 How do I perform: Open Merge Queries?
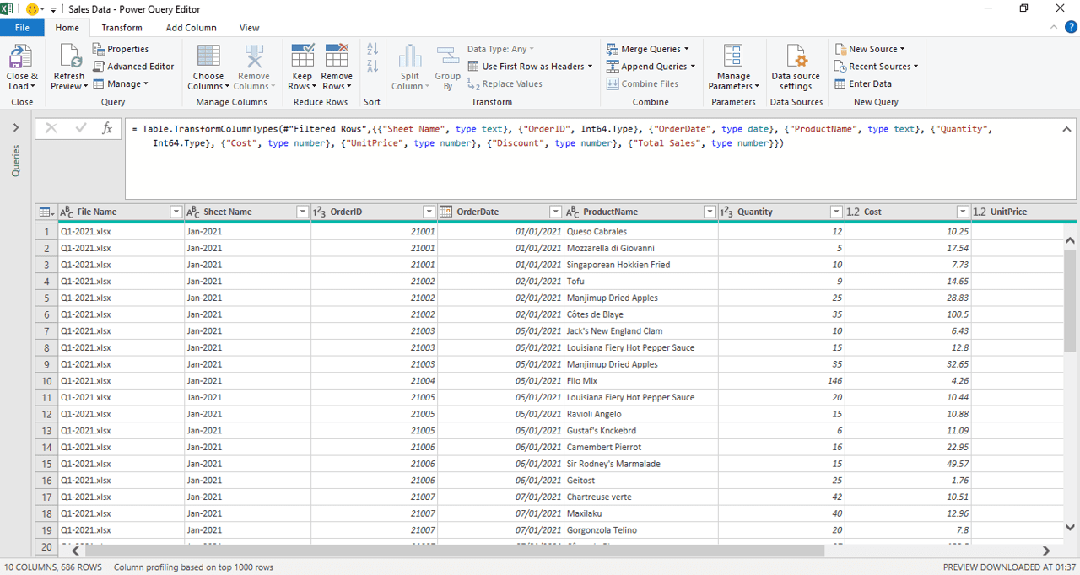pos(650,49)
